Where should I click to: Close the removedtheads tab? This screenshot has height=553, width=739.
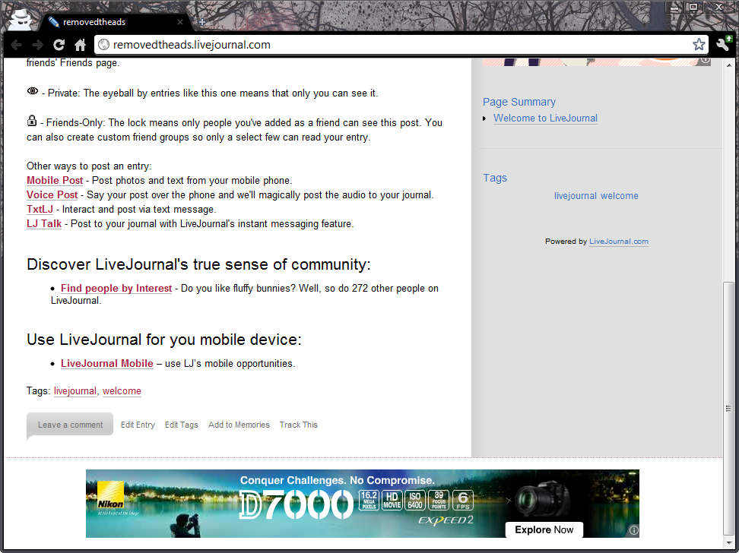179,22
